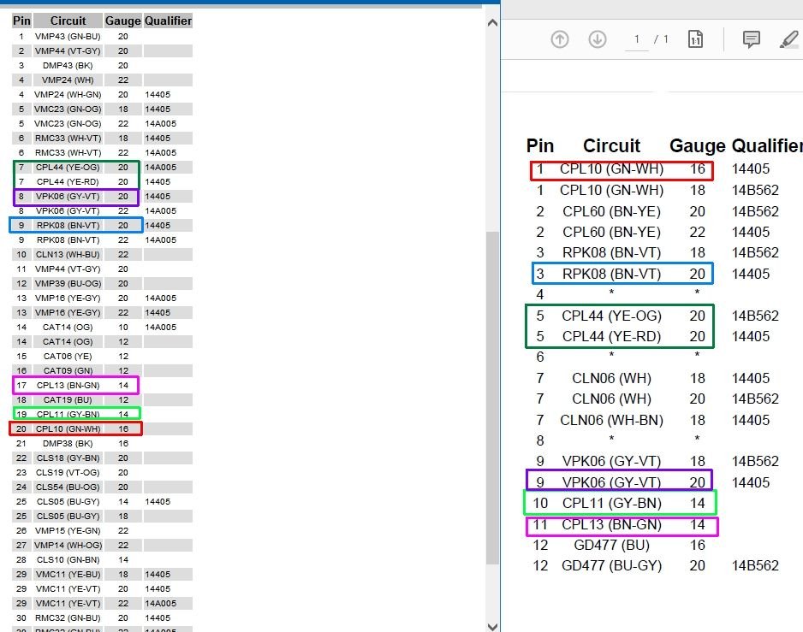Click the page number input field

pos(636,39)
